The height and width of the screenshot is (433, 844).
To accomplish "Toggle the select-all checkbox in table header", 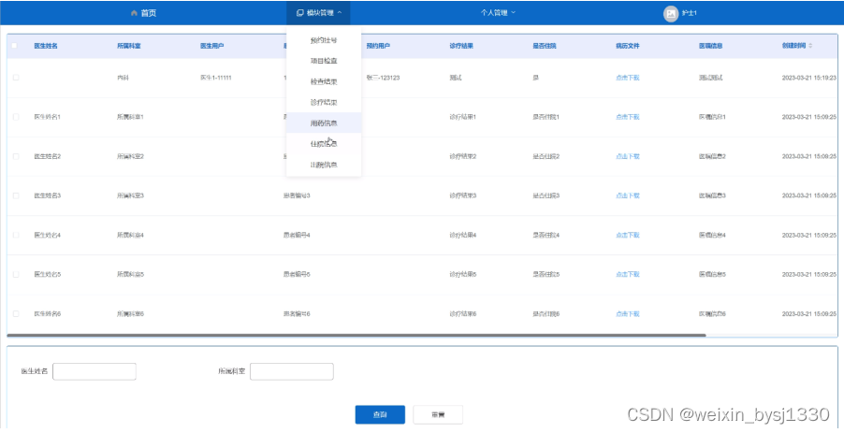I will tap(15, 46).
